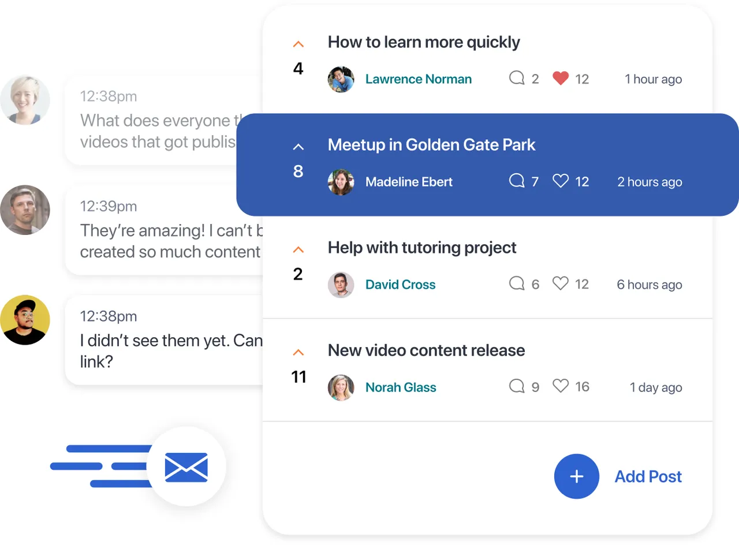The height and width of the screenshot is (545, 739).
Task: Click the "2 hours ago" timestamp
Action: 650,182
